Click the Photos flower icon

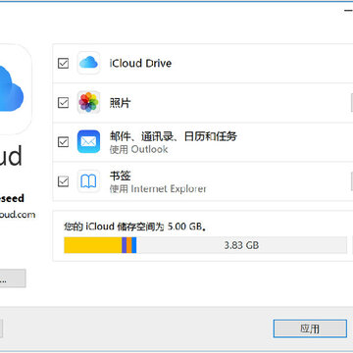coord(88,102)
